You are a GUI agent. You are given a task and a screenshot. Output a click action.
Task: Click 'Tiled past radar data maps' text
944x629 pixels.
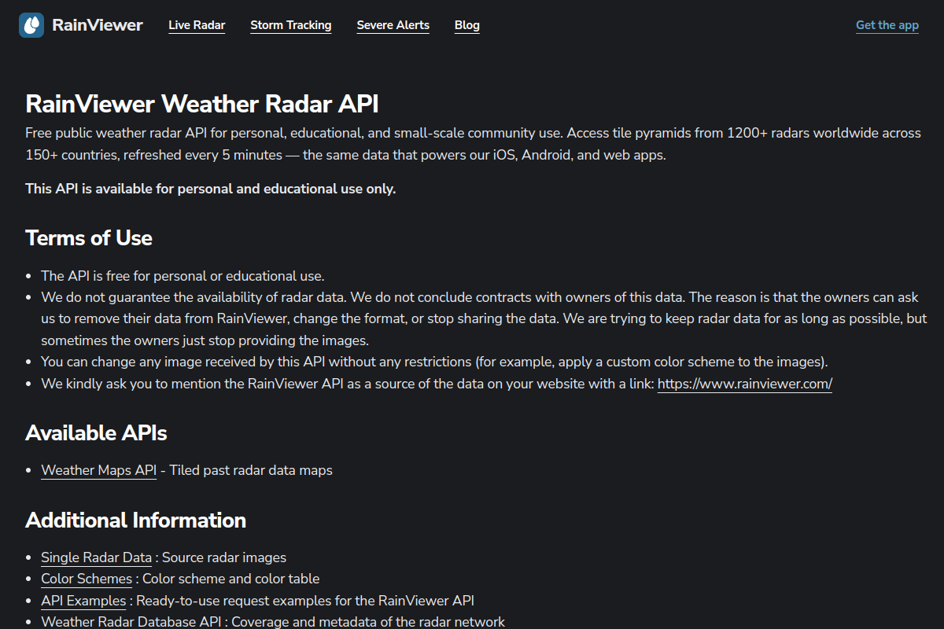pyautogui.click(x=251, y=470)
